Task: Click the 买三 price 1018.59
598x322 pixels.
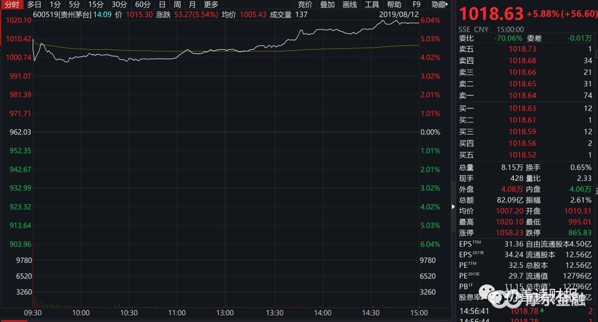Action: pyautogui.click(x=522, y=132)
